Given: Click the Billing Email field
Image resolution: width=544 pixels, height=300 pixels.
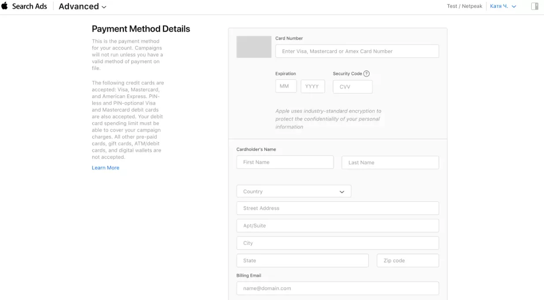Looking at the screenshot, I should [x=338, y=288].
